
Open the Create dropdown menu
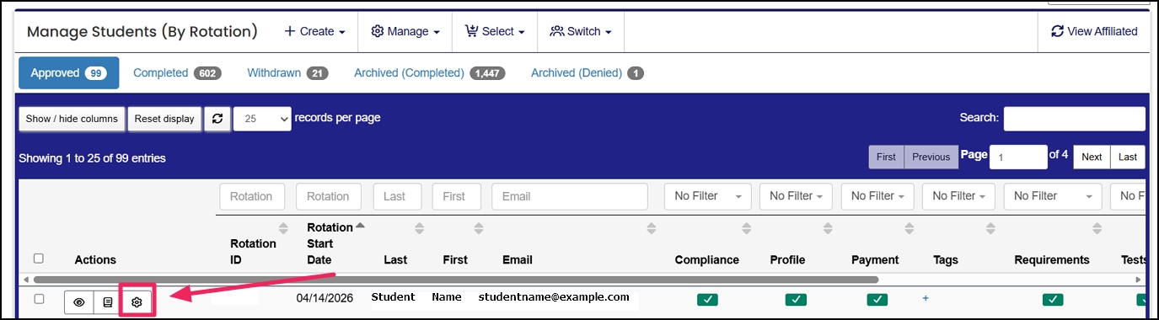[x=314, y=31]
